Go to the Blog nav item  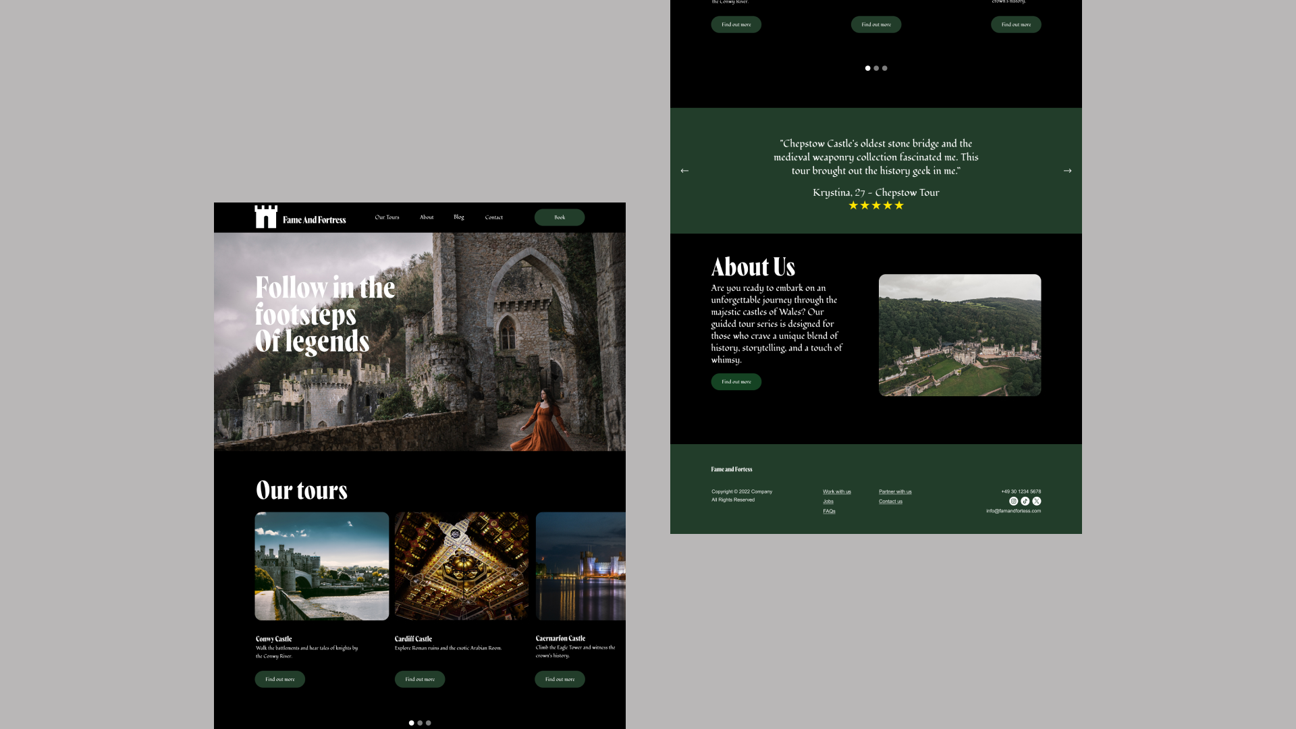[x=459, y=217]
